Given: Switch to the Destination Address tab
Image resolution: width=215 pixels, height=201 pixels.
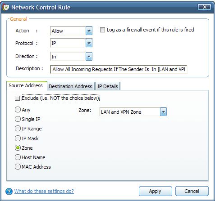Looking at the screenshot, I should (x=71, y=86).
